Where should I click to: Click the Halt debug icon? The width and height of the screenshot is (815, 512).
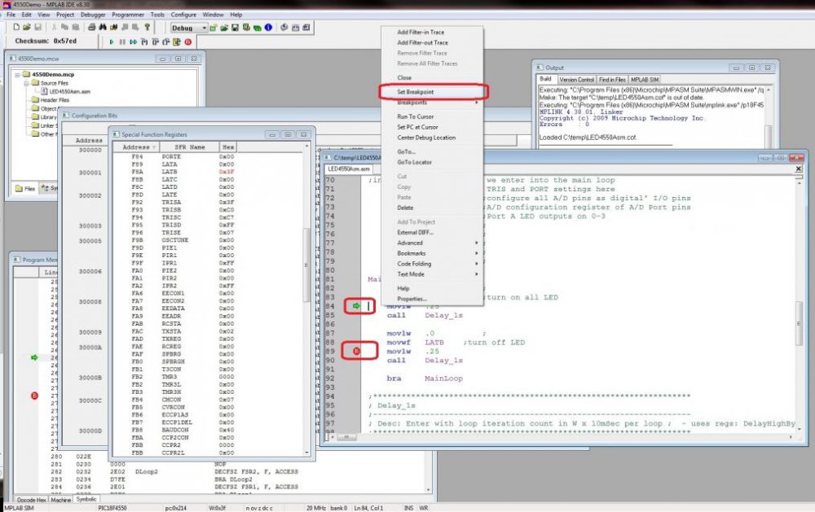point(123,41)
